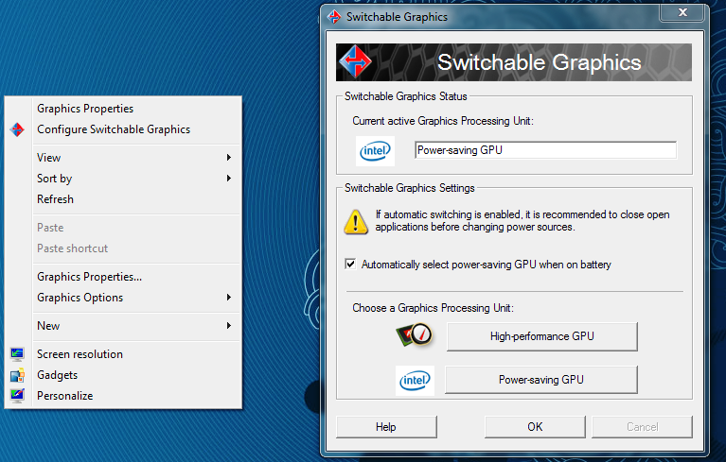Image resolution: width=726 pixels, height=462 pixels.
Task: Click the Intel logo beside GPU status
Action: [x=375, y=150]
